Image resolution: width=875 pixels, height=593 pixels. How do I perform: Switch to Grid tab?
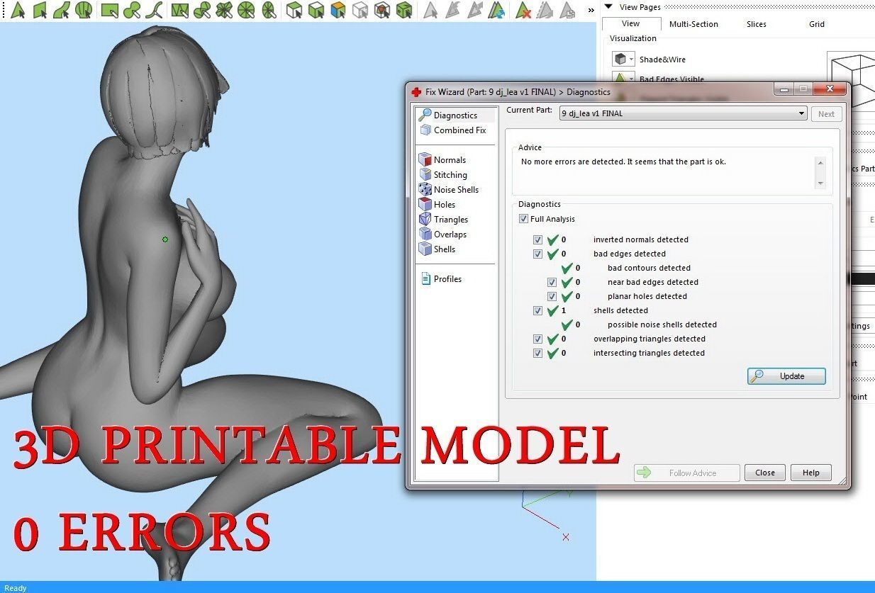[817, 24]
